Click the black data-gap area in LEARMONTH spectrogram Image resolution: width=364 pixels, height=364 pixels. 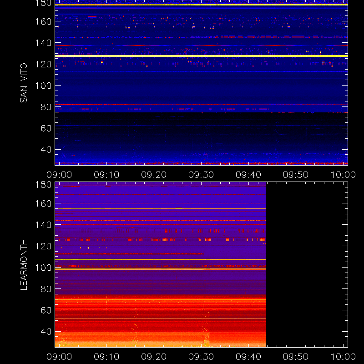[307, 265]
